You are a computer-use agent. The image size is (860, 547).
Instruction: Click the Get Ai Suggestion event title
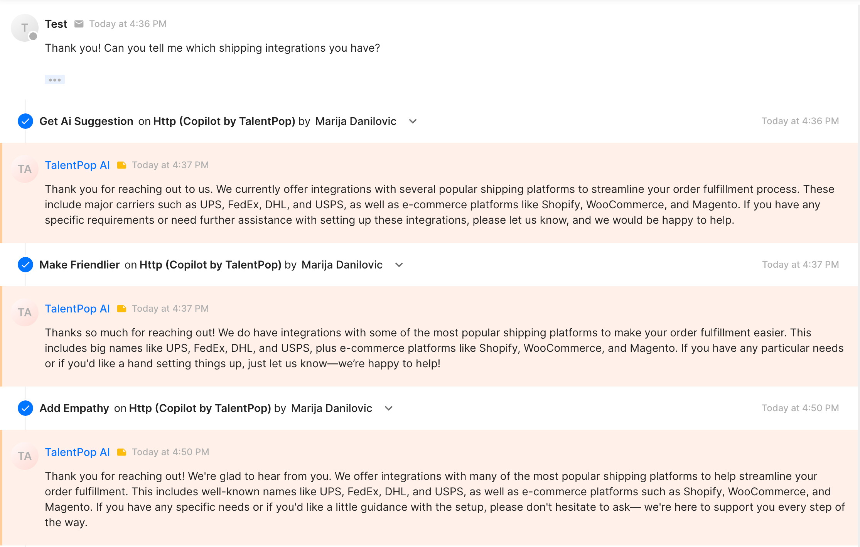pyautogui.click(x=86, y=121)
